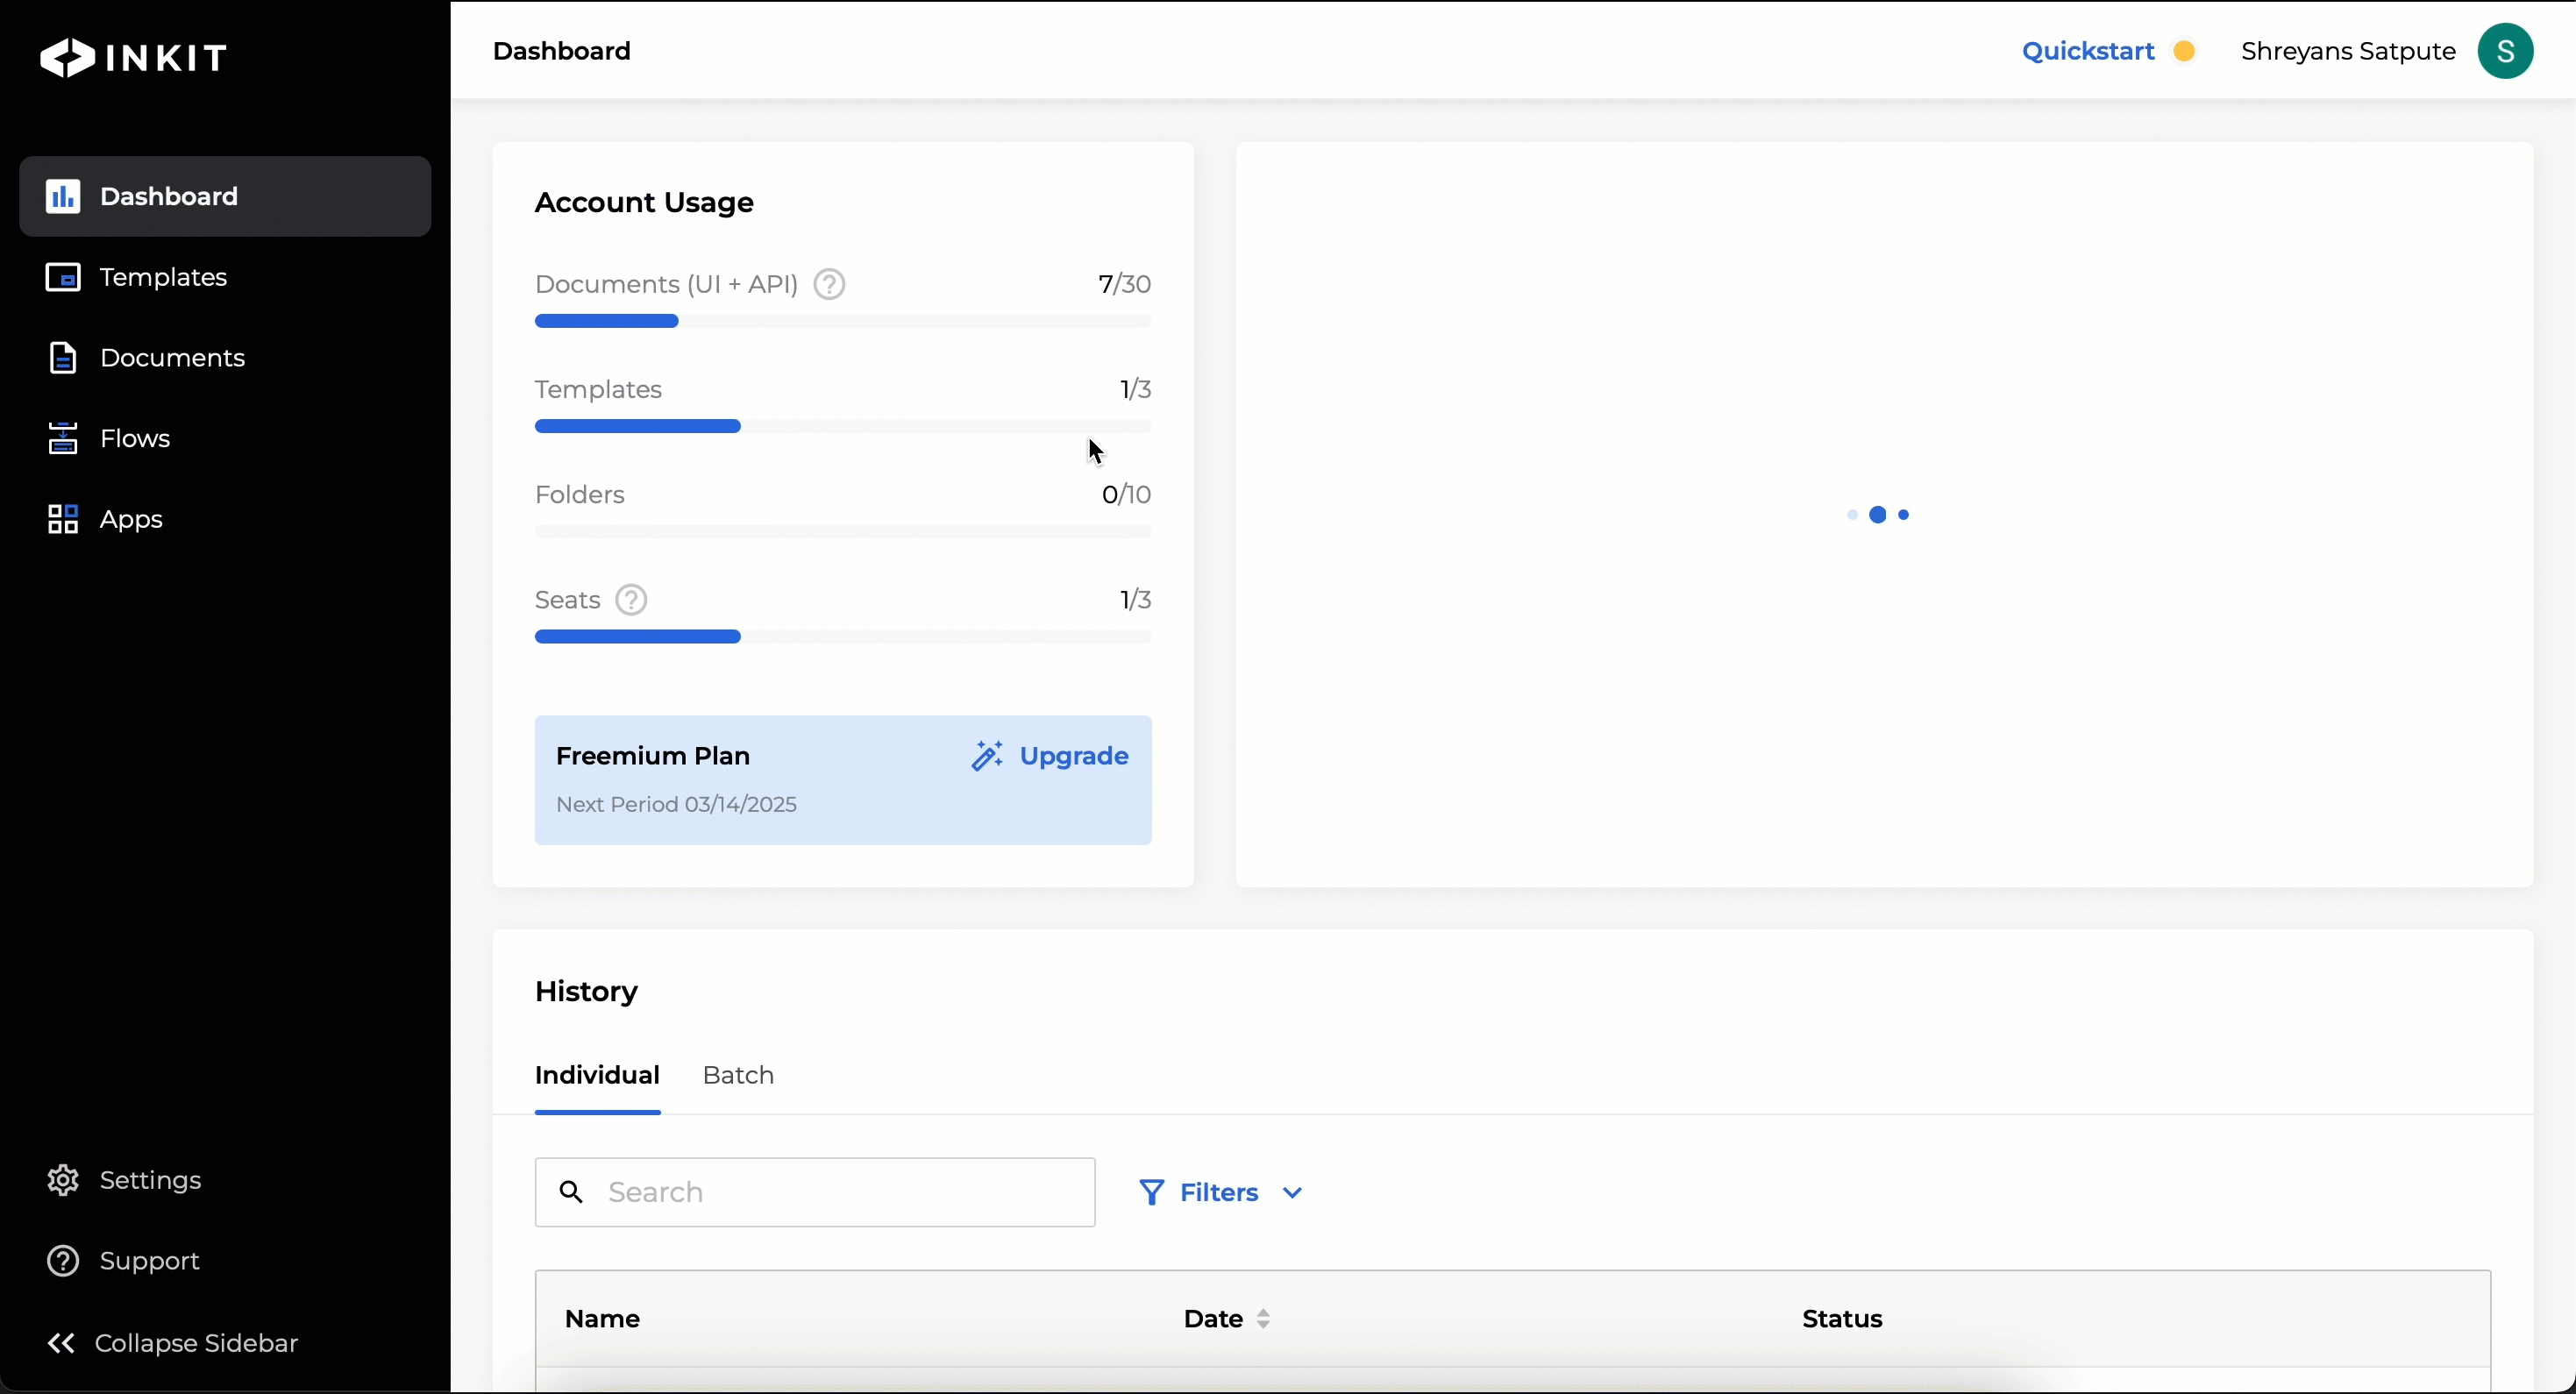Click the Templates usage label

[598, 390]
